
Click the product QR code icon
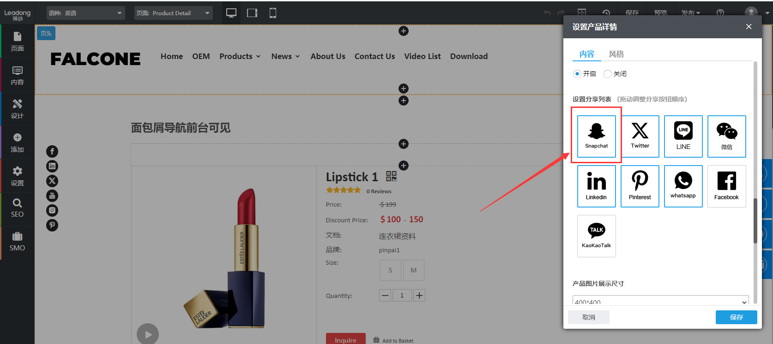391,176
